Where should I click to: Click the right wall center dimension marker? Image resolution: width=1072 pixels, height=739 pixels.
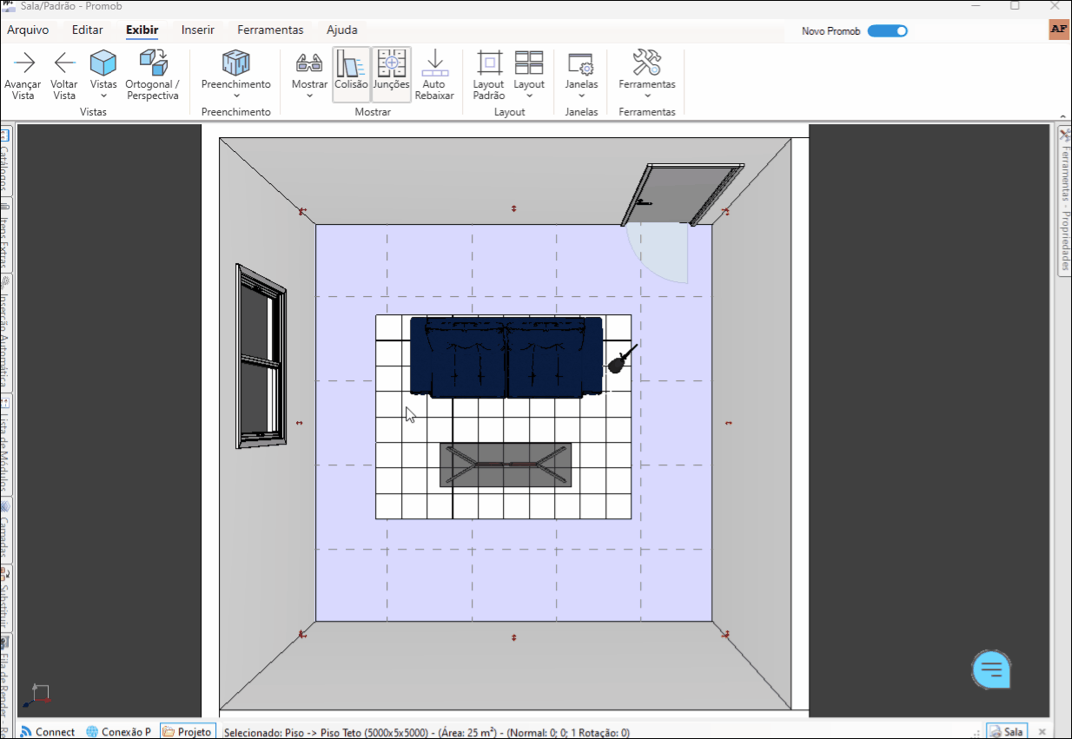(728, 423)
